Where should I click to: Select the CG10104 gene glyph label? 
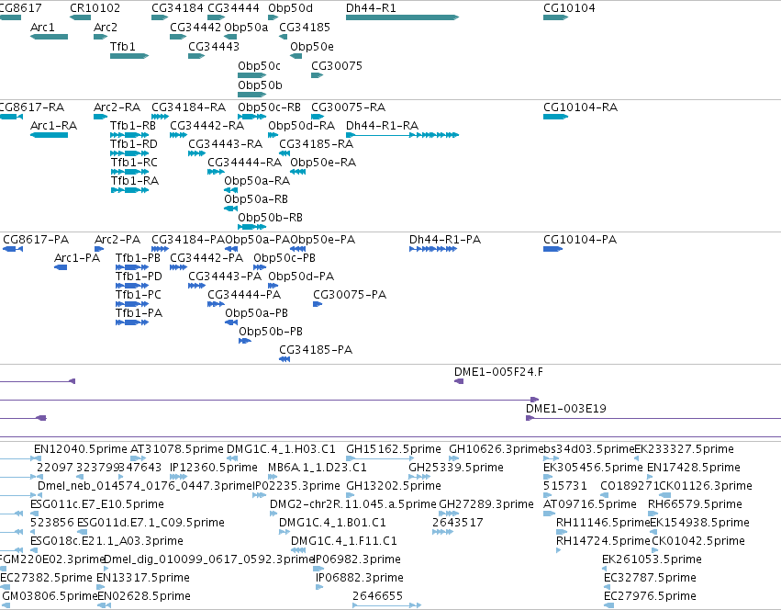click(x=569, y=8)
